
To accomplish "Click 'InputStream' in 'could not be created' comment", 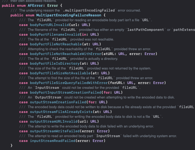I will pyautogui.click(x=47, y=88).
